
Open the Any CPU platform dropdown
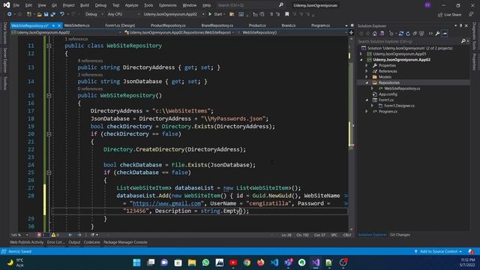click(x=123, y=14)
